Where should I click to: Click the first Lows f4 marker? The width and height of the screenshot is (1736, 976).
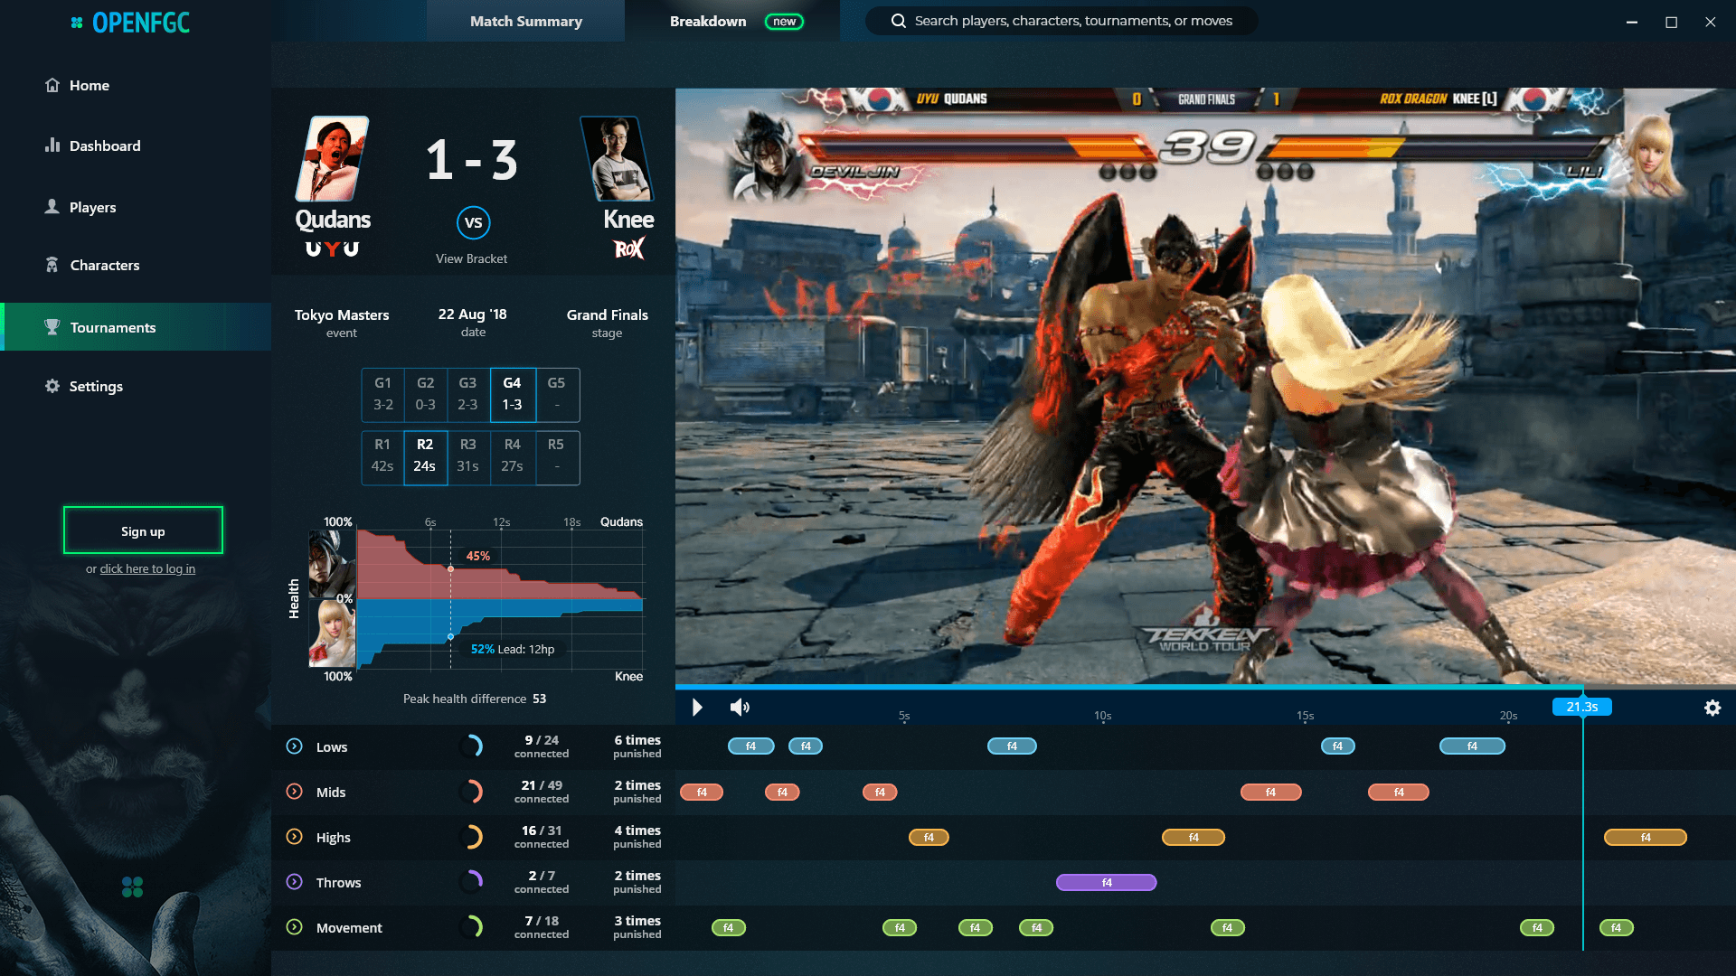click(751, 746)
